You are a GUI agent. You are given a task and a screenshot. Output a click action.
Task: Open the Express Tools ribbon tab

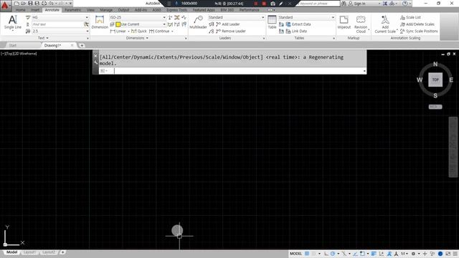click(x=177, y=10)
